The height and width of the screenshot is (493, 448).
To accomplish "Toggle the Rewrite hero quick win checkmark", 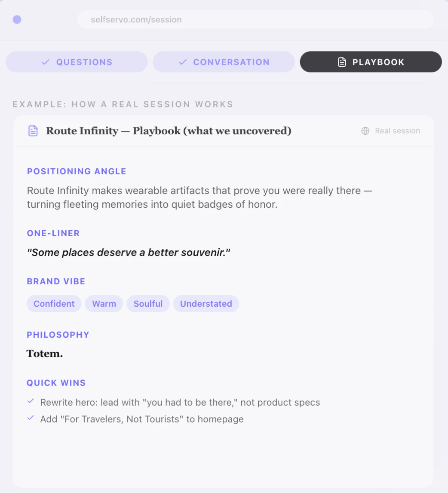I will coord(31,401).
